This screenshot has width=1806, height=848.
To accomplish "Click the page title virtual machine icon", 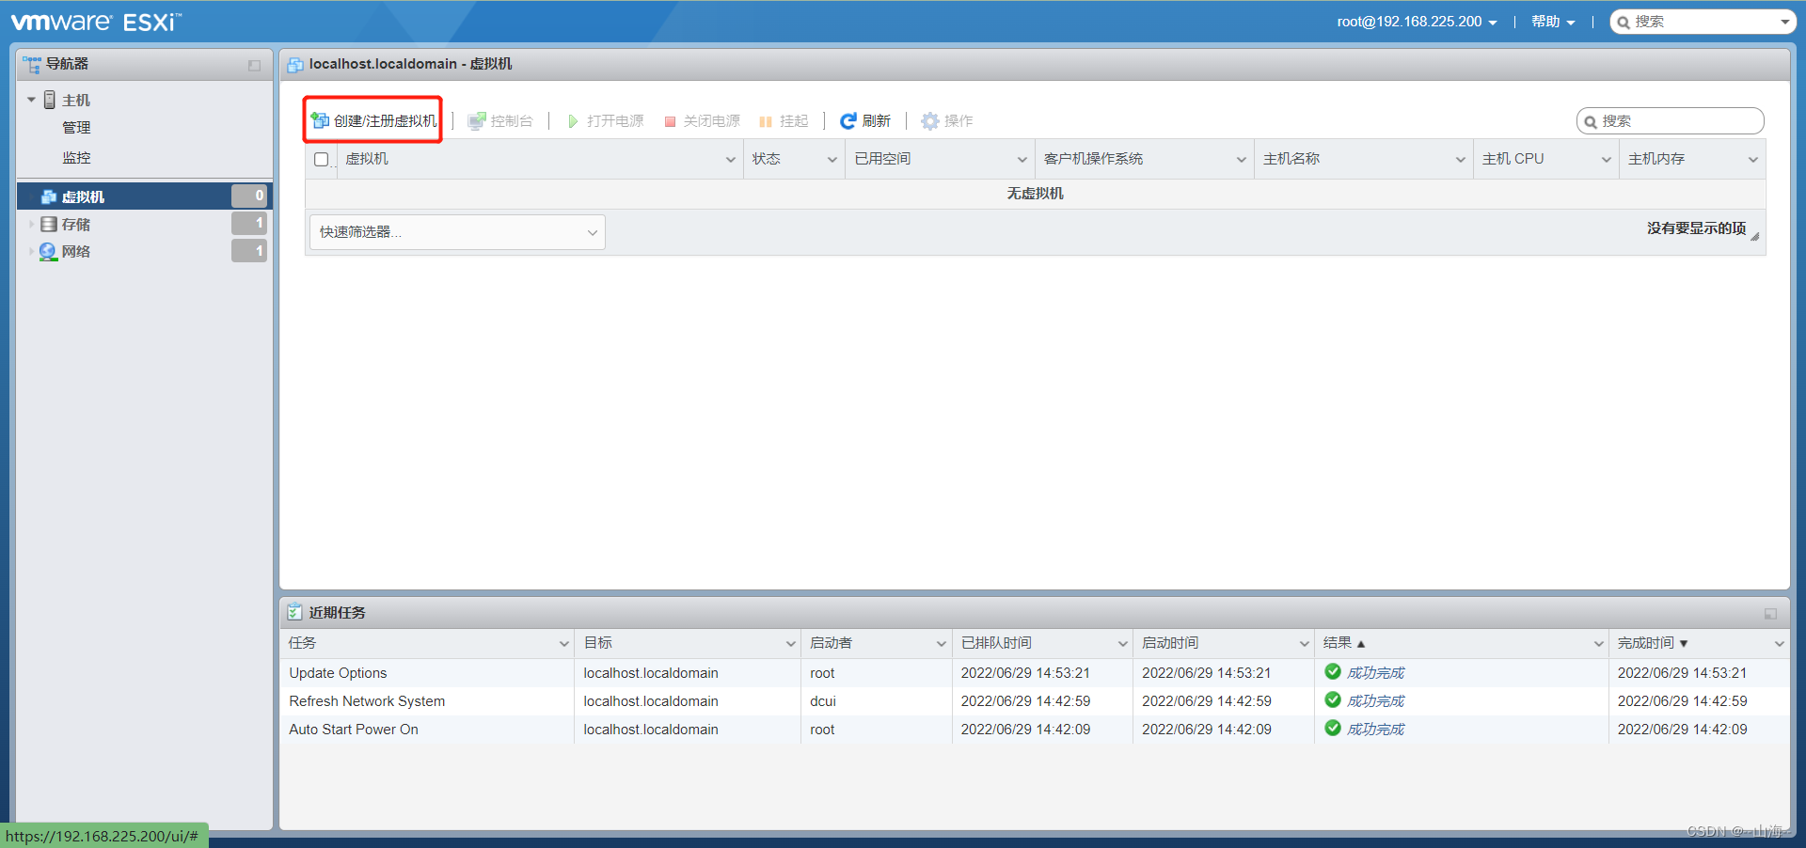I will 295,64.
